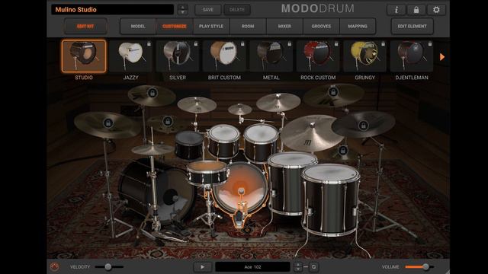Click the padlock on the rightmost dark crash cymbal

[x=363, y=126]
